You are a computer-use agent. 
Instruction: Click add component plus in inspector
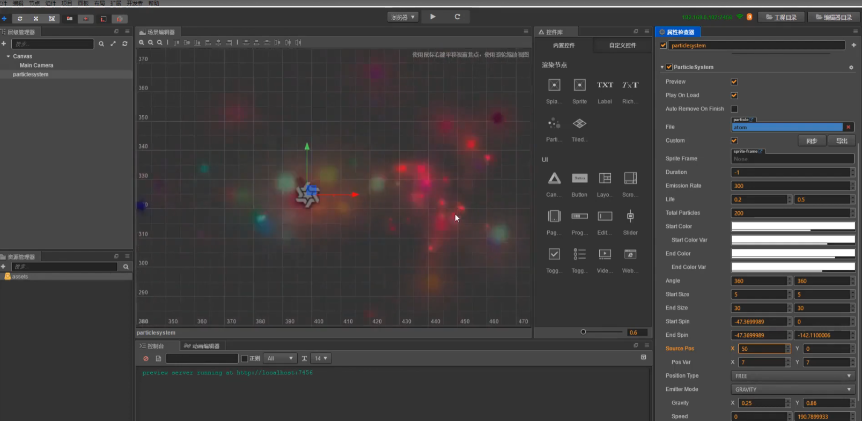point(853,45)
